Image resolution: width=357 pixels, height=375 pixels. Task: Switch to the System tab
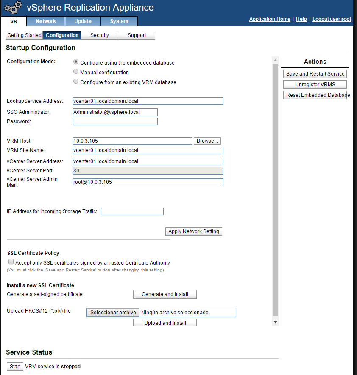click(x=119, y=21)
